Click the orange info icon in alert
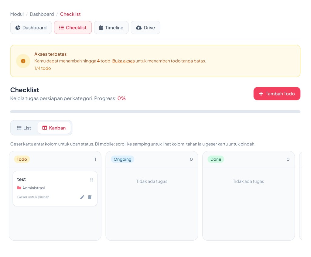311x257 pixels. (x=23, y=61)
